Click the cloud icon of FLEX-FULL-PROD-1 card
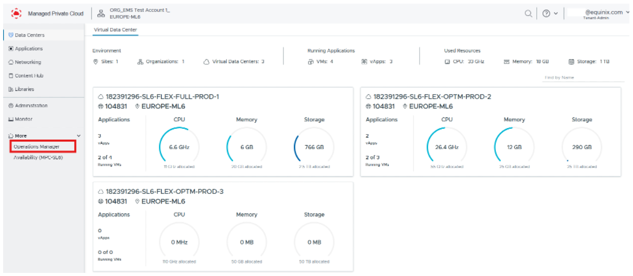Viewport: 633px width, 276px height. pos(101,97)
